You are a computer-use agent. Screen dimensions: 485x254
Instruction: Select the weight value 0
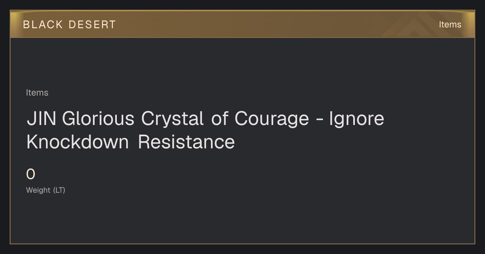click(31, 175)
